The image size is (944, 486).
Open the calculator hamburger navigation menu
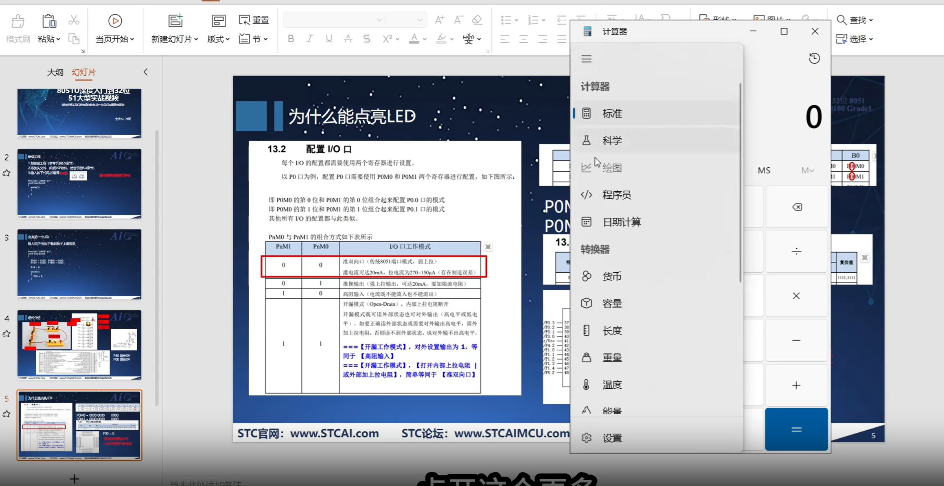tap(586, 59)
